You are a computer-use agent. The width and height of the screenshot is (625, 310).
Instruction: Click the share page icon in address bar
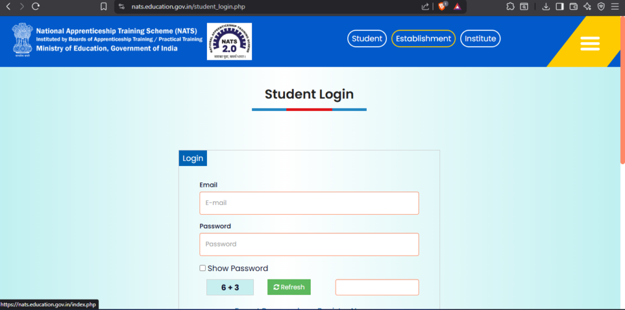click(x=425, y=7)
